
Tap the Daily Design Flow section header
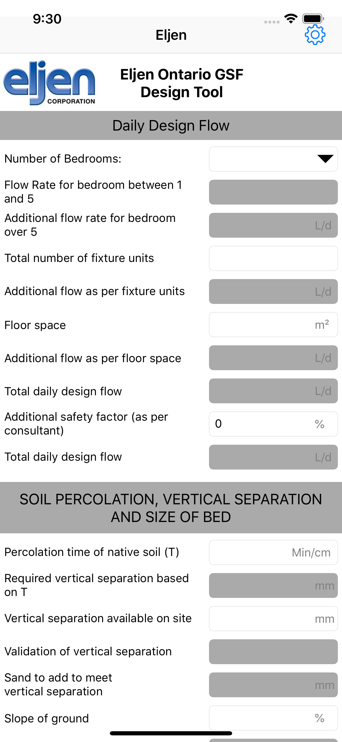171,126
